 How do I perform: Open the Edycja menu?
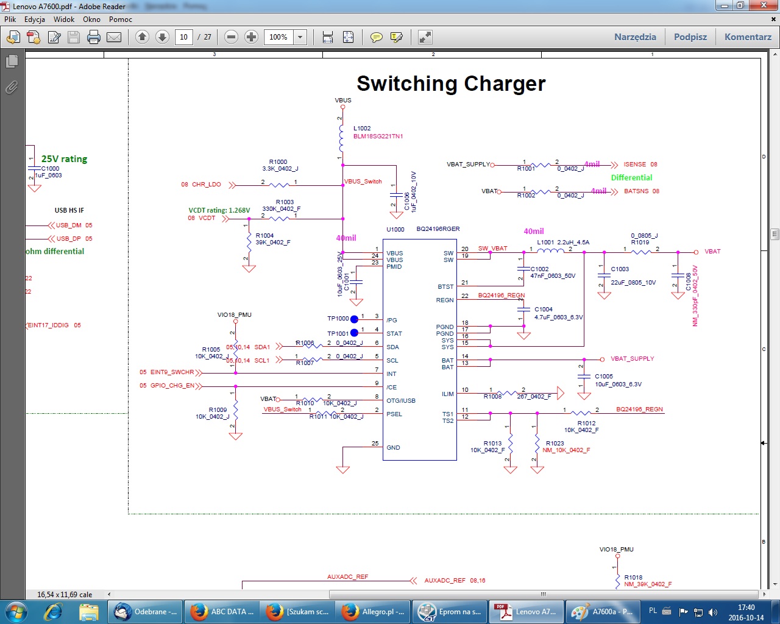pyautogui.click(x=35, y=19)
